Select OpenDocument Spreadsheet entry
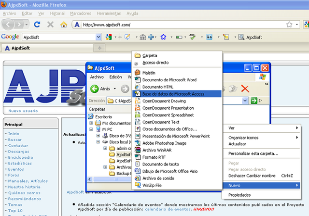The image size is (309, 216). point(177,115)
